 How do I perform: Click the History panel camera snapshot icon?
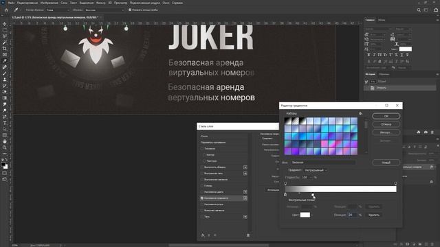click(x=426, y=132)
